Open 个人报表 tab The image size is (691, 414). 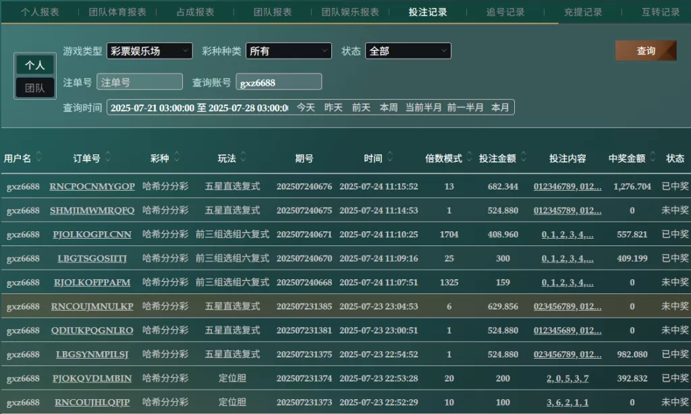tap(40, 12)
